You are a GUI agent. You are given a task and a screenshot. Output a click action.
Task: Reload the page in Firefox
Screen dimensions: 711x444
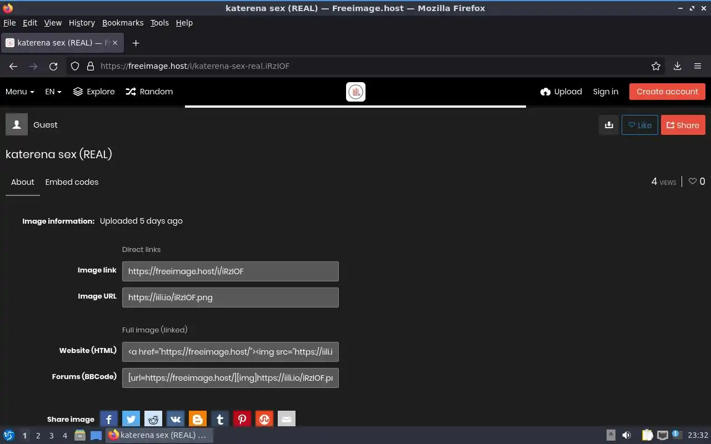point(53,66)
